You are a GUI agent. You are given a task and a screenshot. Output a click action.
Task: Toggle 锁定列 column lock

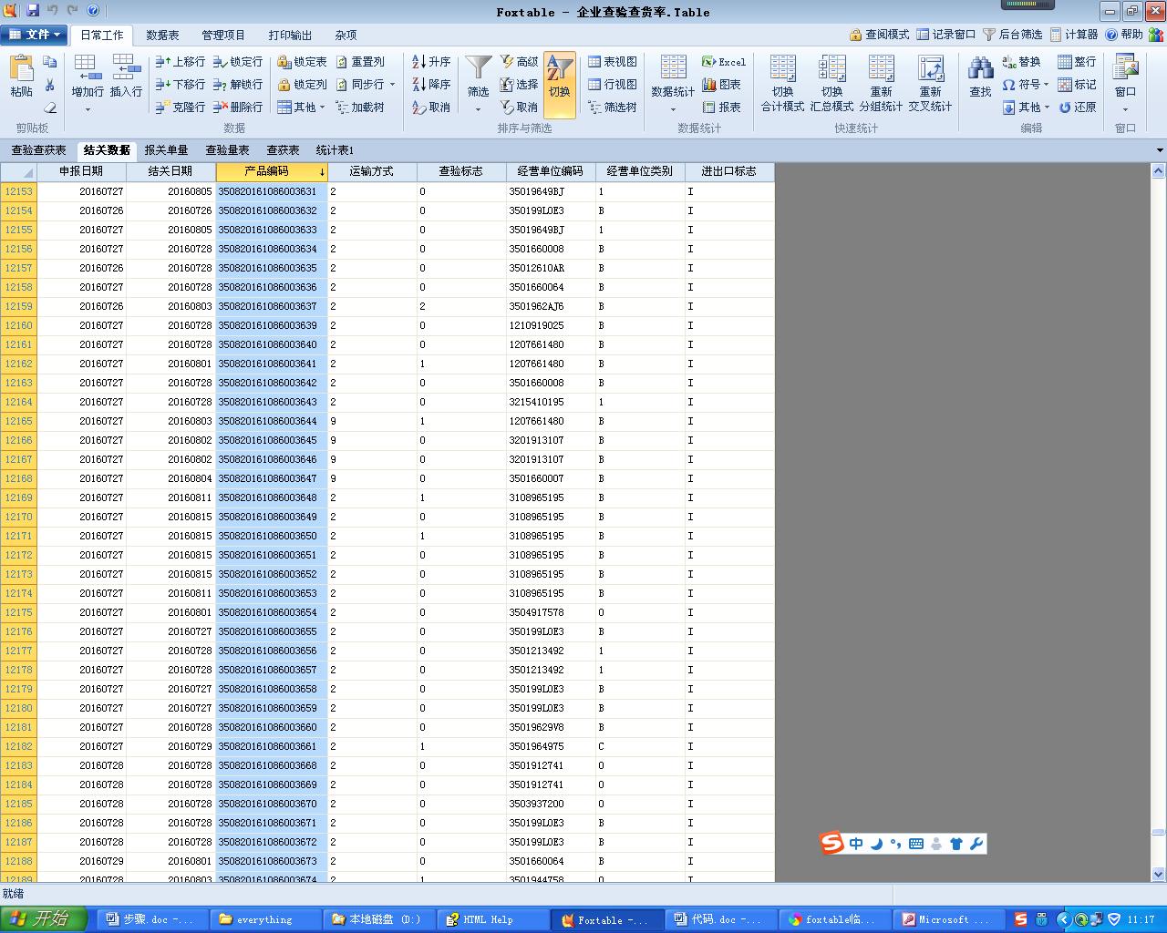[302, 85]
